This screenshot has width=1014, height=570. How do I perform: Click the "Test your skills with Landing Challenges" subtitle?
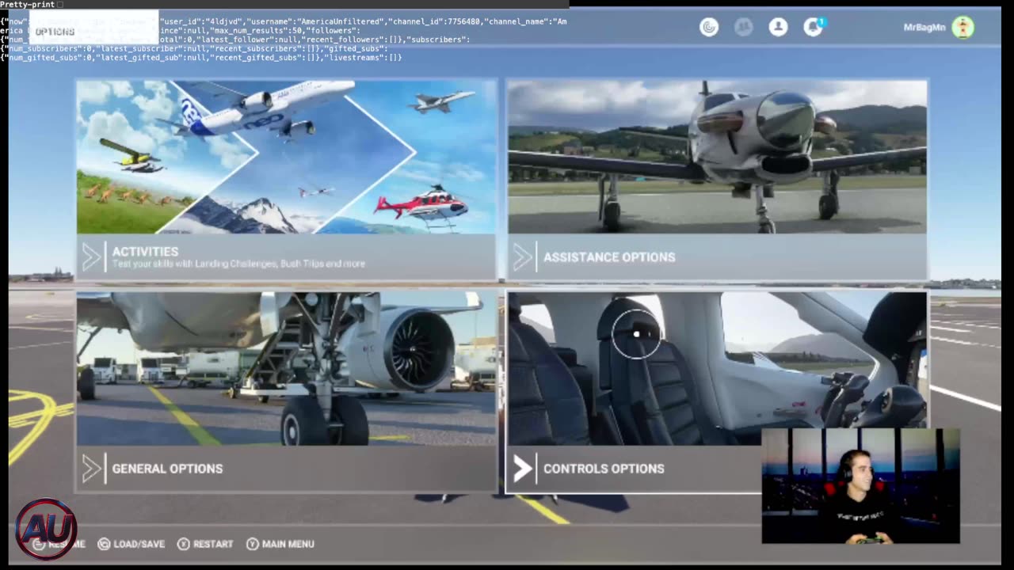[x=238, y=264]
